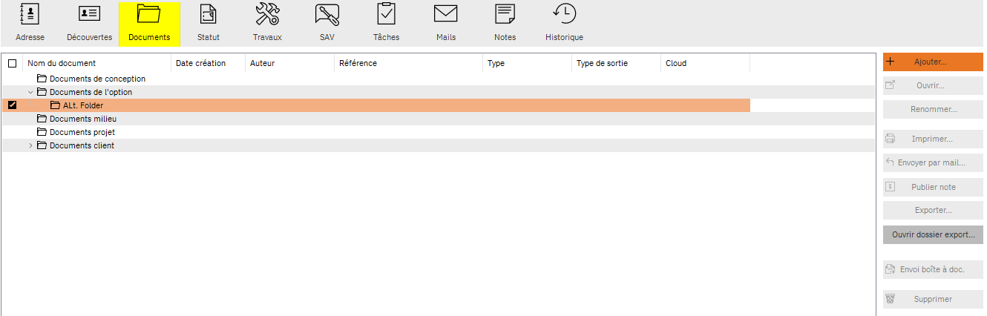Select the Documents milieu row
This screenshot has height=316, width=987.
coord(438,119)
